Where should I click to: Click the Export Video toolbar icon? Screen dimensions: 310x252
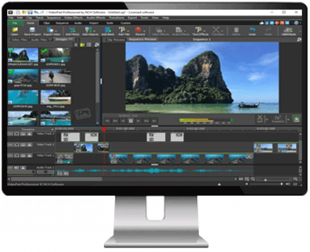coord(51,31)
